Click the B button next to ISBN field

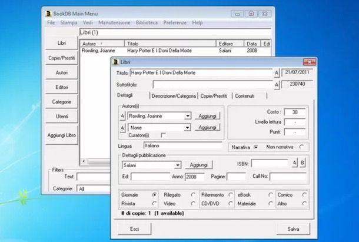pos(303,163)
